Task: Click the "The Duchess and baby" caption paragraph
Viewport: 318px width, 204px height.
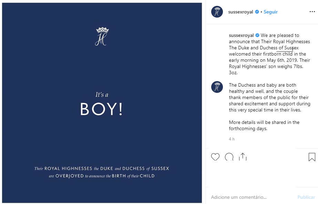Action: (269, 97)
